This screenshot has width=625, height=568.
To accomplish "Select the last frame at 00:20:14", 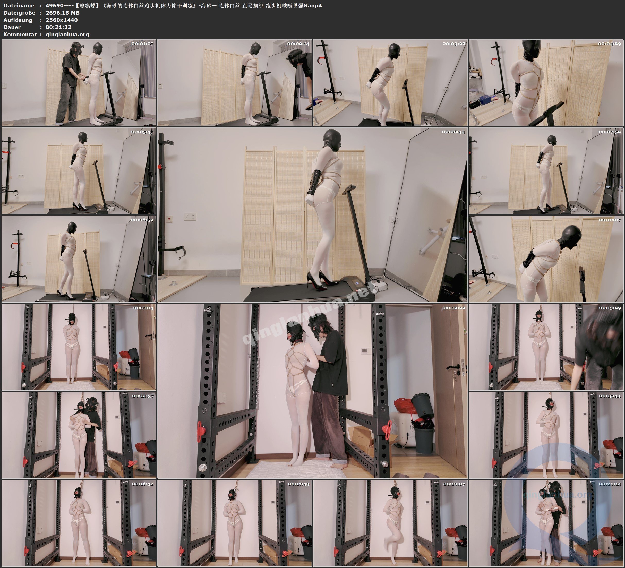I will [546, 523].
